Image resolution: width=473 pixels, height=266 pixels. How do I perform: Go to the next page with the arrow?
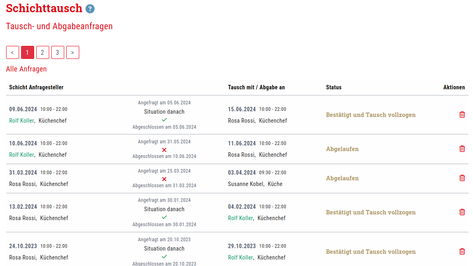coord(73,52)
